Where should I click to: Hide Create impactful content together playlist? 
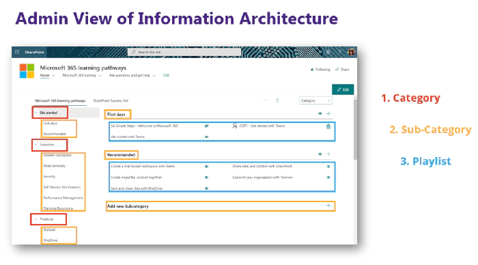206,177
